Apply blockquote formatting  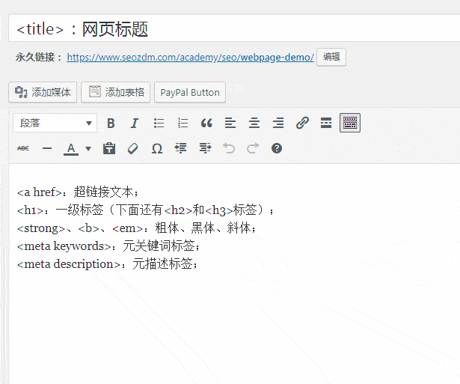pos(206,123)
